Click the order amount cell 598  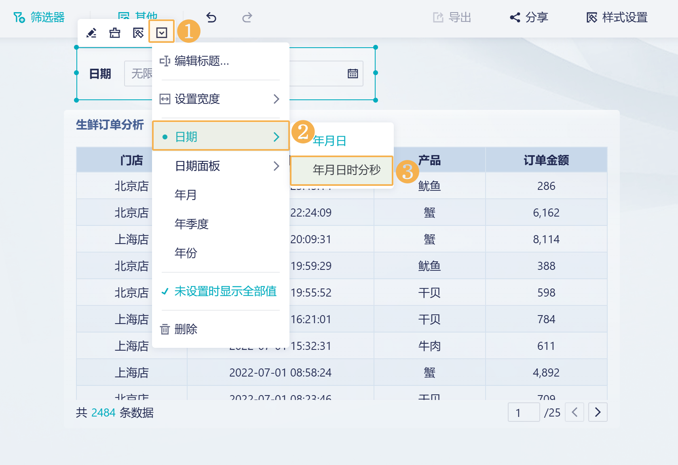click(x=546, y=293)
